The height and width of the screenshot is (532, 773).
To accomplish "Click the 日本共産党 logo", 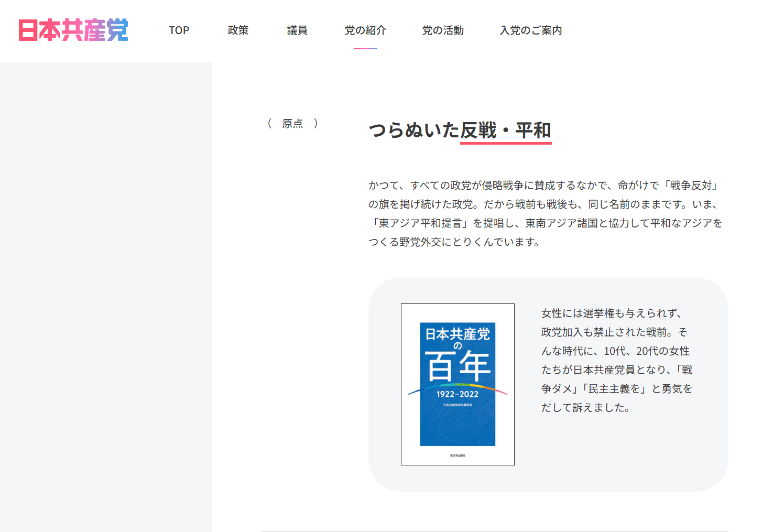I will [x=73, y=30].
